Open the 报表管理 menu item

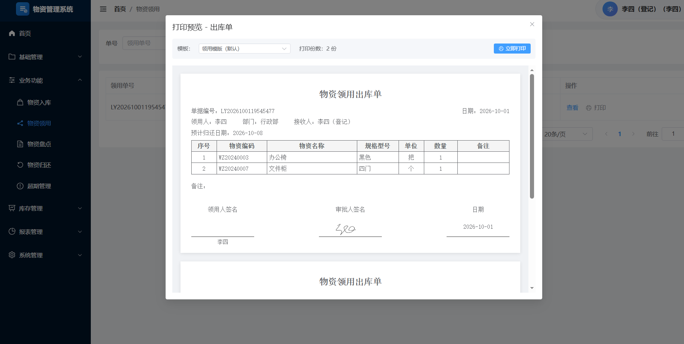click(x=45, y=232)
